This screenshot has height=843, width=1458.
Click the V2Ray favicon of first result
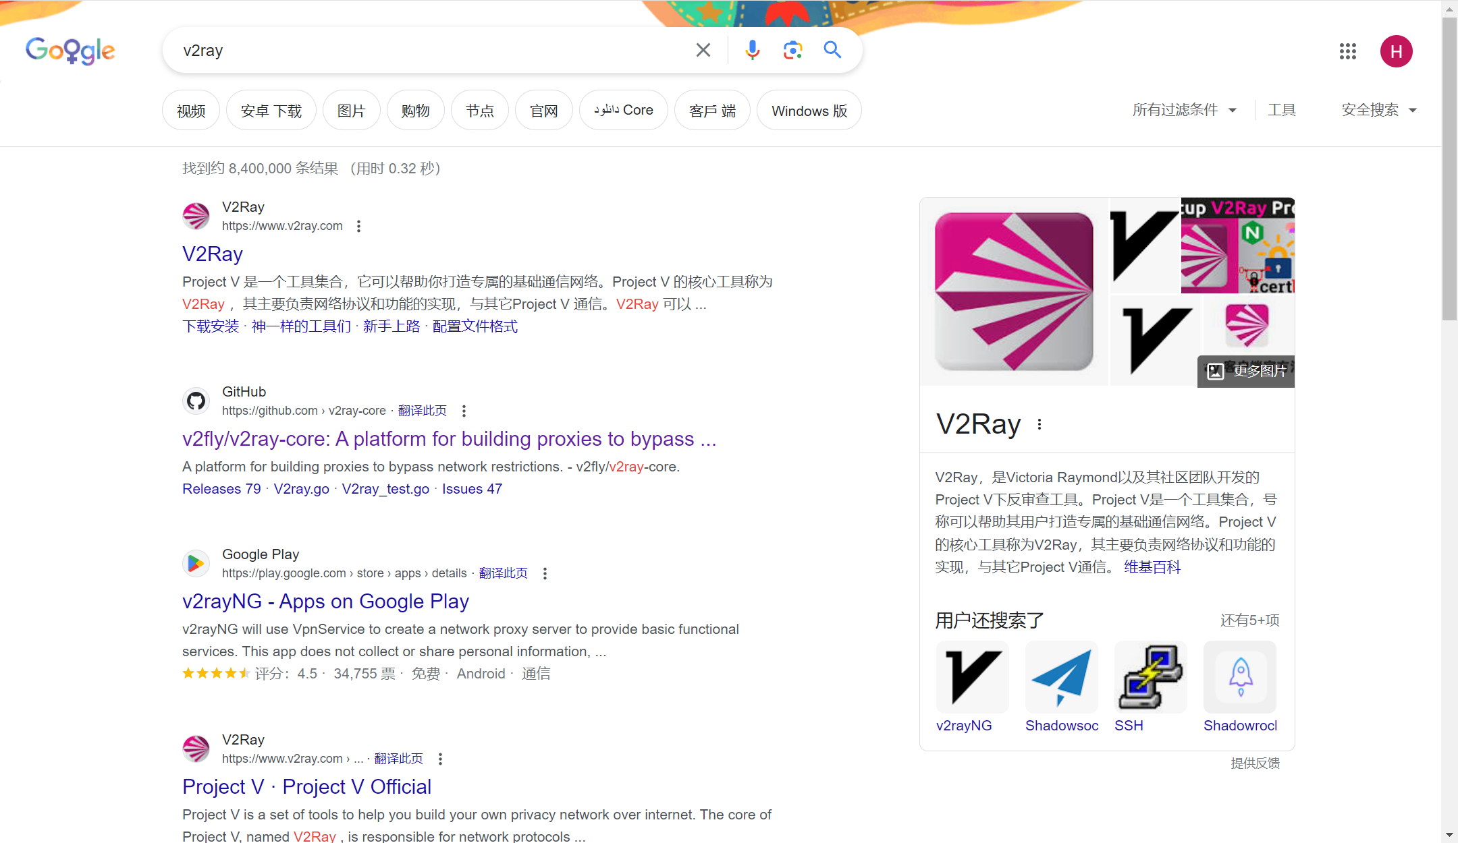tap(196, 216)
